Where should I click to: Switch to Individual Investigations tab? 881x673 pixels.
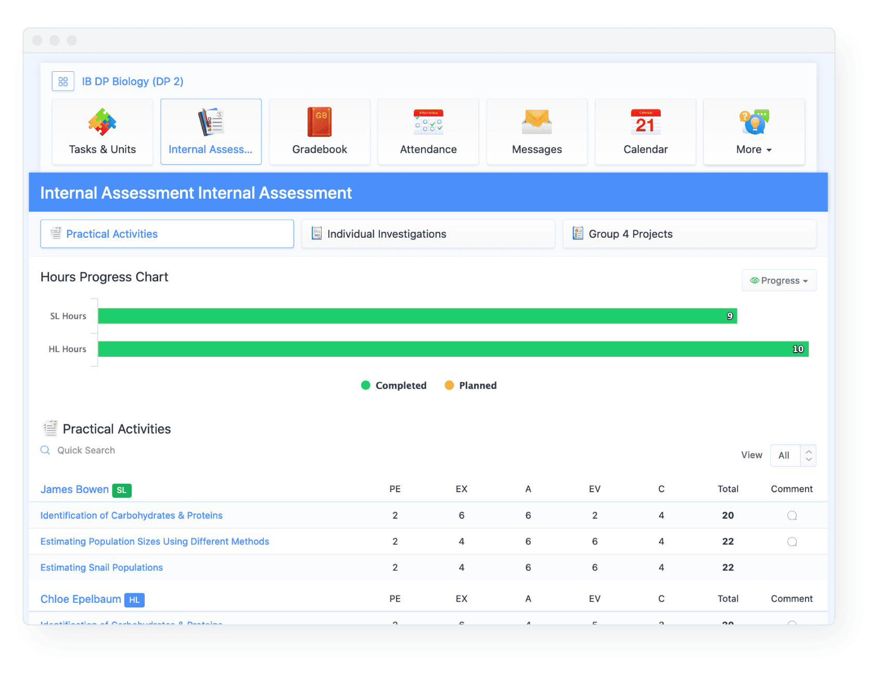(428, 234)
